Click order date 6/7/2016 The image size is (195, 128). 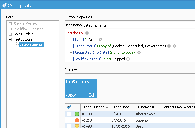pos(123,120)
